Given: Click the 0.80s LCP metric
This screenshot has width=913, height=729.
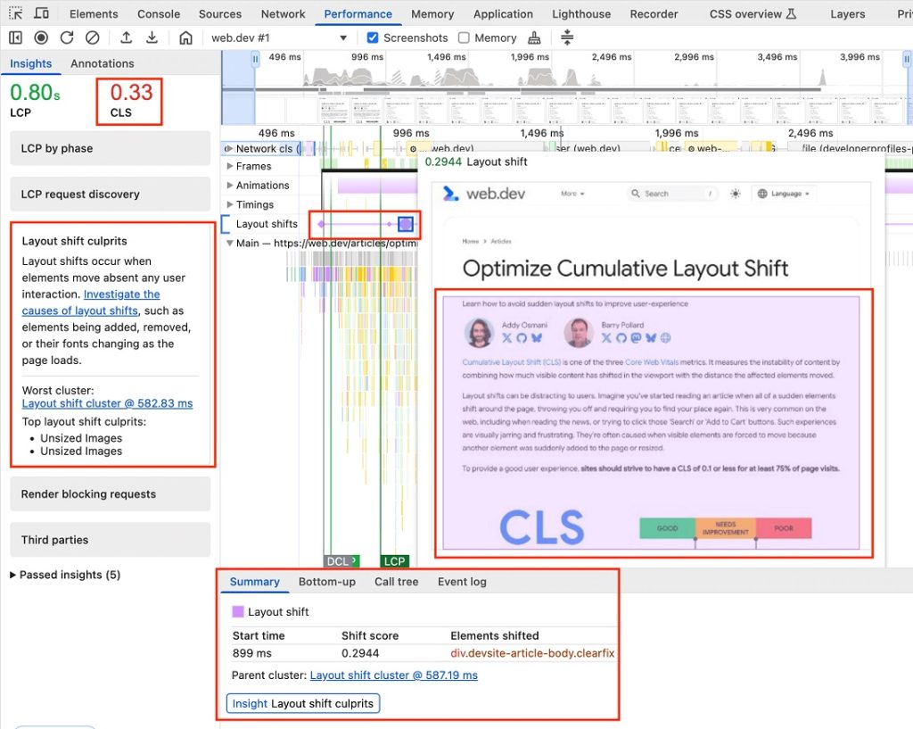Looking at the screenshot, I should pyautogui.click(x=35, y=100).
